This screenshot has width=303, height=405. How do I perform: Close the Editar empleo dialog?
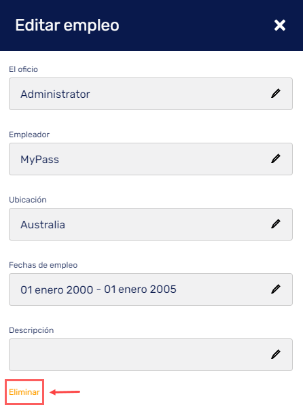[280, 25]
